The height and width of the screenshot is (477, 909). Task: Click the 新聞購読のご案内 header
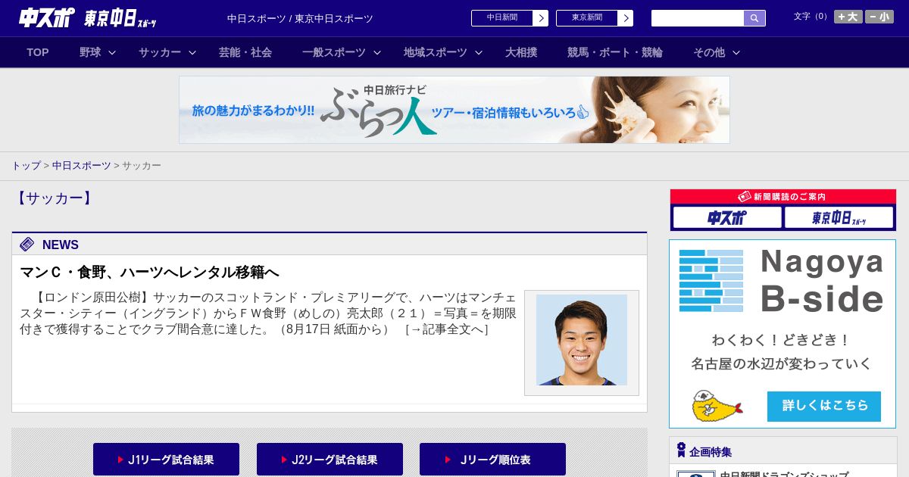(783, 197)
